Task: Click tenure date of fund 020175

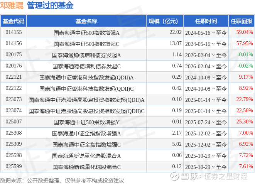Action: pyautogui.click(x=206, y=55)
